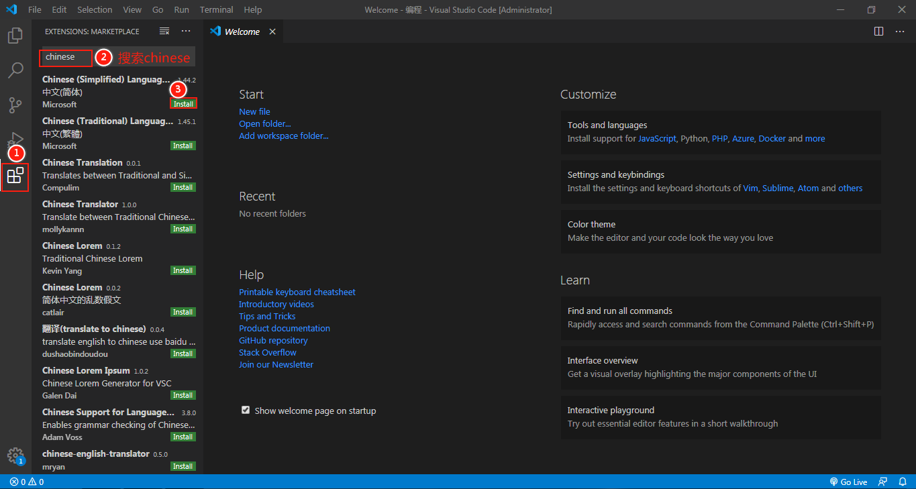
Task: Click JavaScript language support link
Action: coord(657,138)
